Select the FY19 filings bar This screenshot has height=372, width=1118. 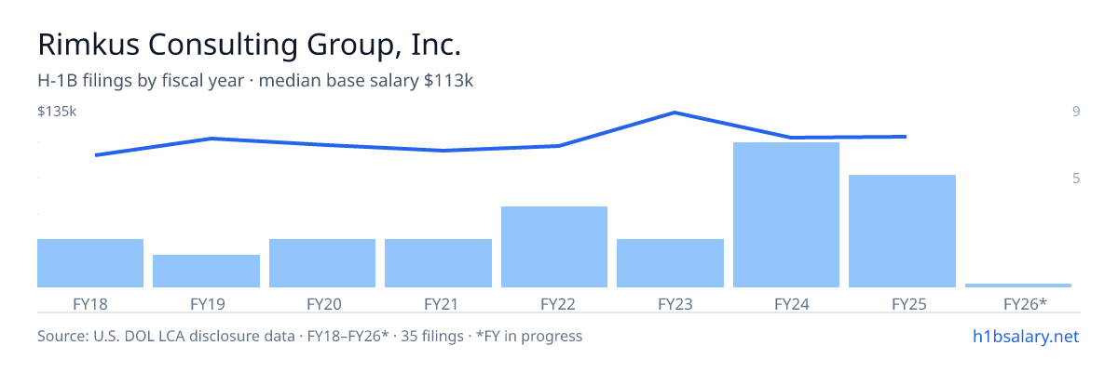(206, 271)
